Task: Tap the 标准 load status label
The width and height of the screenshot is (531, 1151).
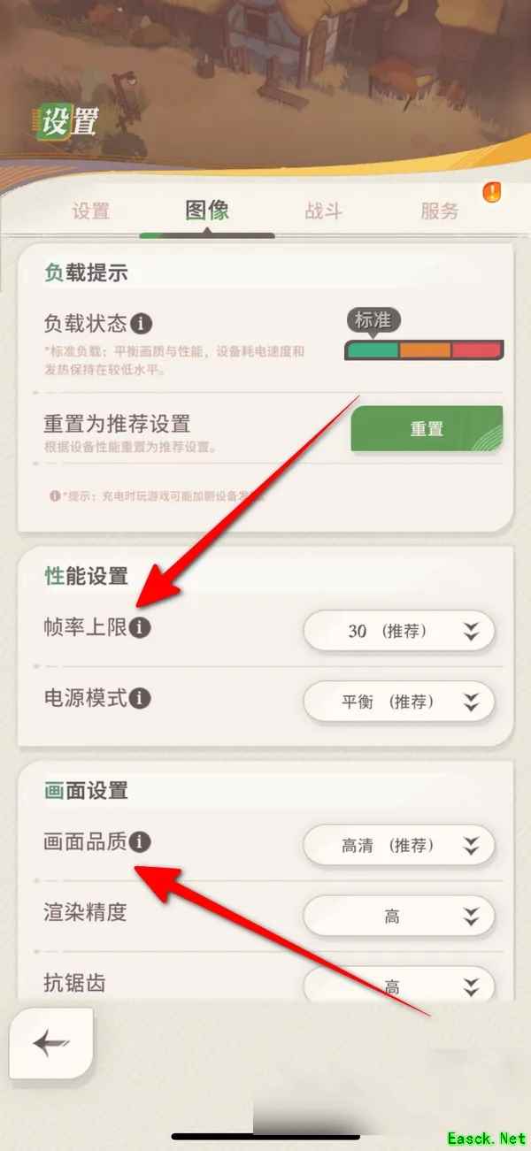Action: (x=373, y=320)
